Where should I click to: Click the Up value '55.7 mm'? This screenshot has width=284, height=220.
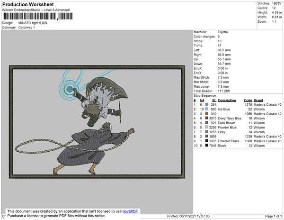pyautogui.click(x=224, y=59)
